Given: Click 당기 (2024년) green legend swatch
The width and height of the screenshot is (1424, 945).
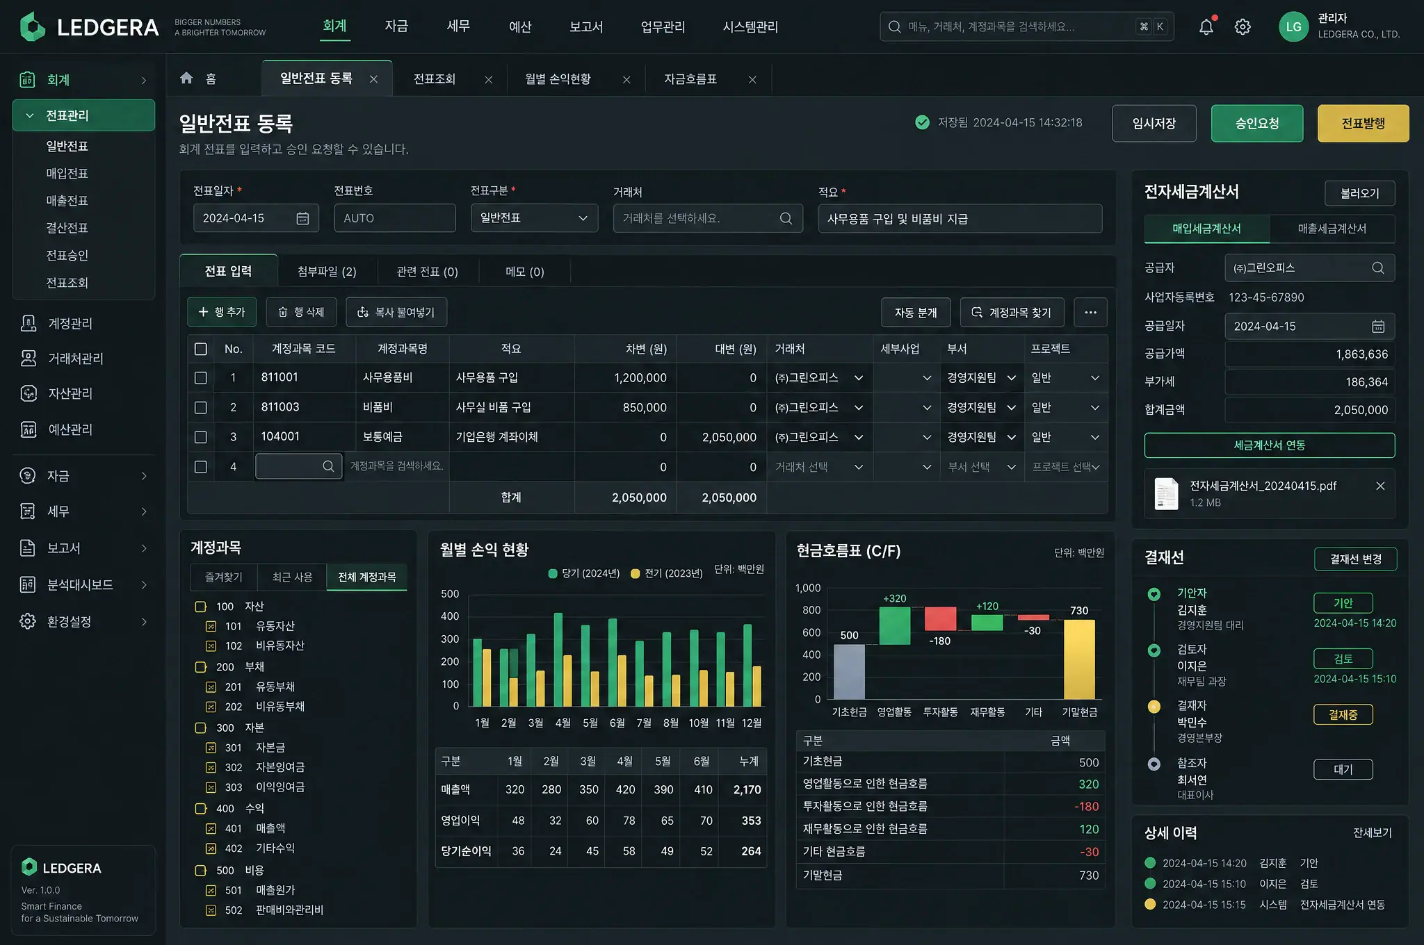Looking at the screenshot, I should coord(553,573).
